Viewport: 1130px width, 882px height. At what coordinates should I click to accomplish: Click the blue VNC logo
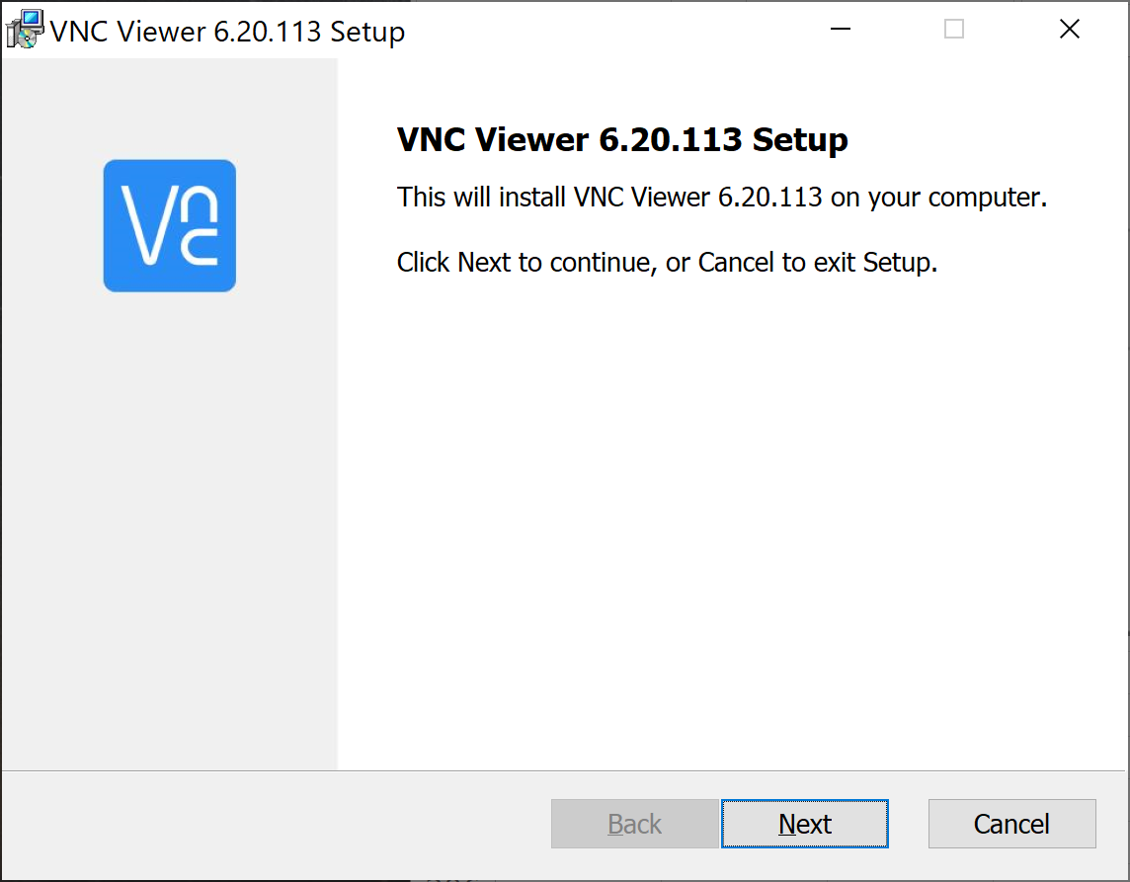[169, 225]
